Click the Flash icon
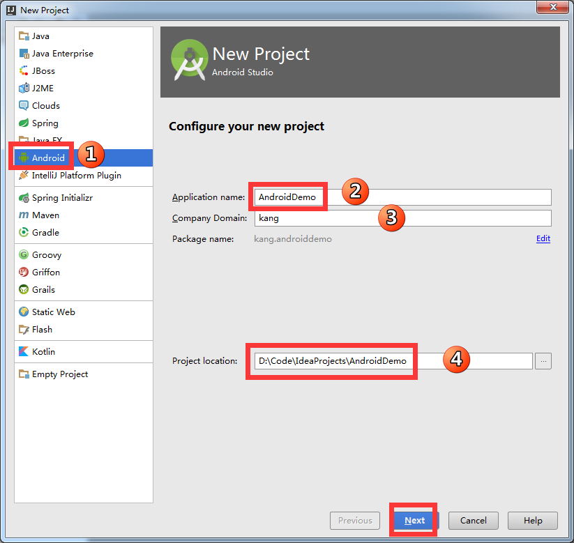This screenshot has width=574, height=543. pyautogui.click(x=24, y=329)
